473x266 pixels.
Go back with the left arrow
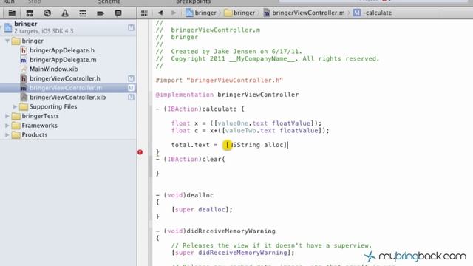[160, 13]
